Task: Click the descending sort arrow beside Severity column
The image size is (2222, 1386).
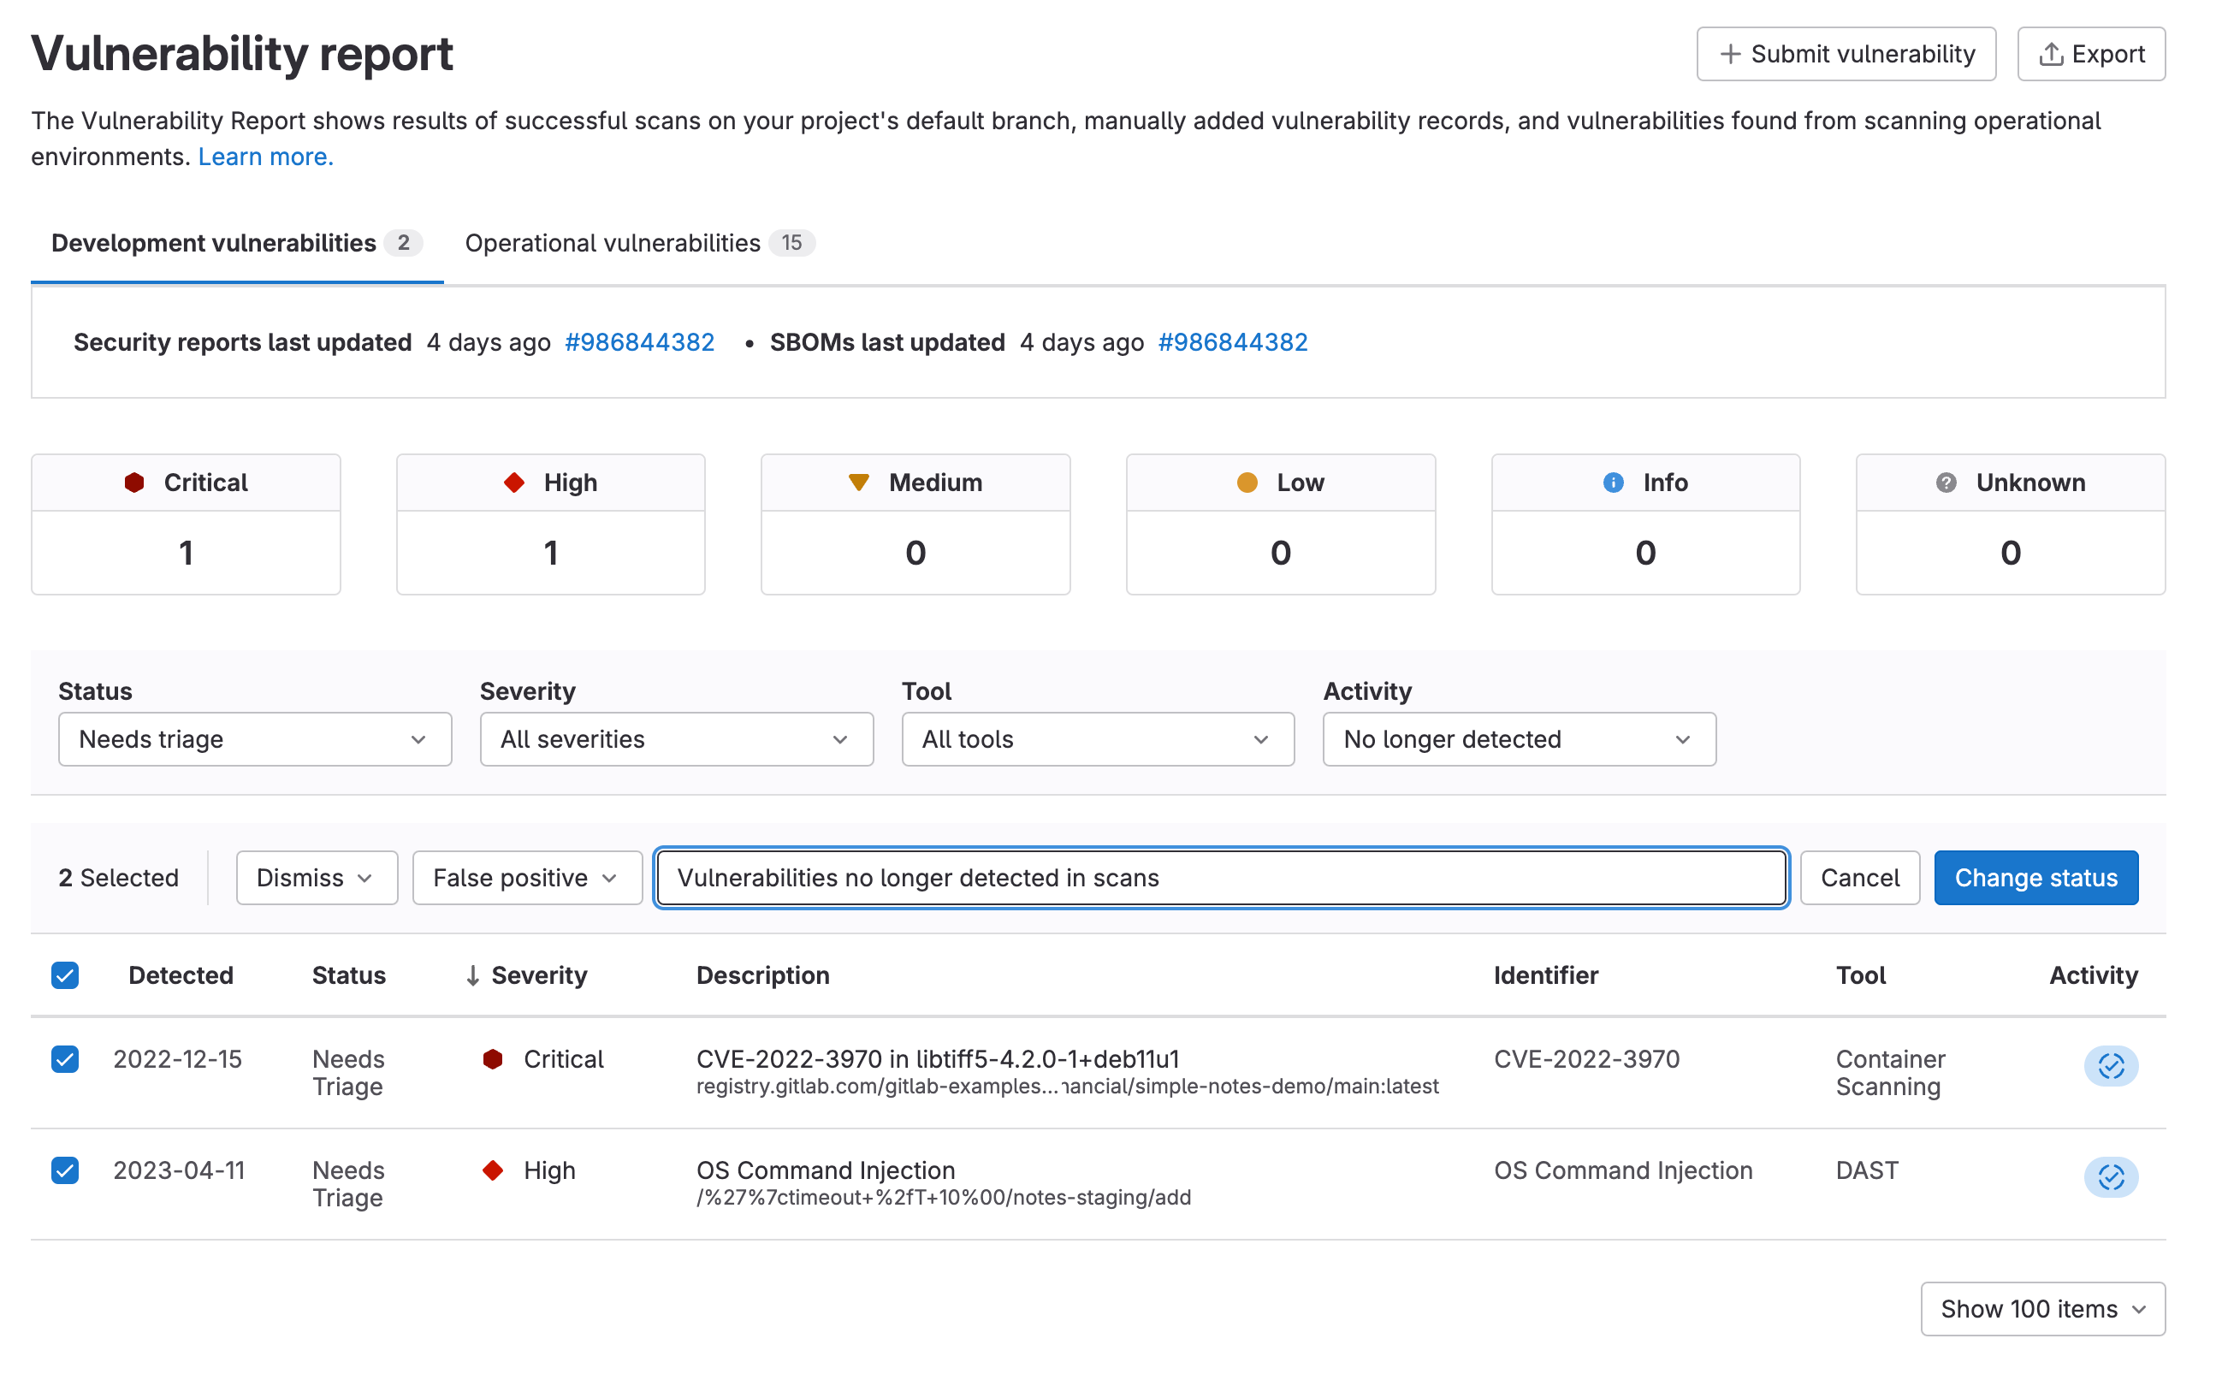Action: coord(473,975)
